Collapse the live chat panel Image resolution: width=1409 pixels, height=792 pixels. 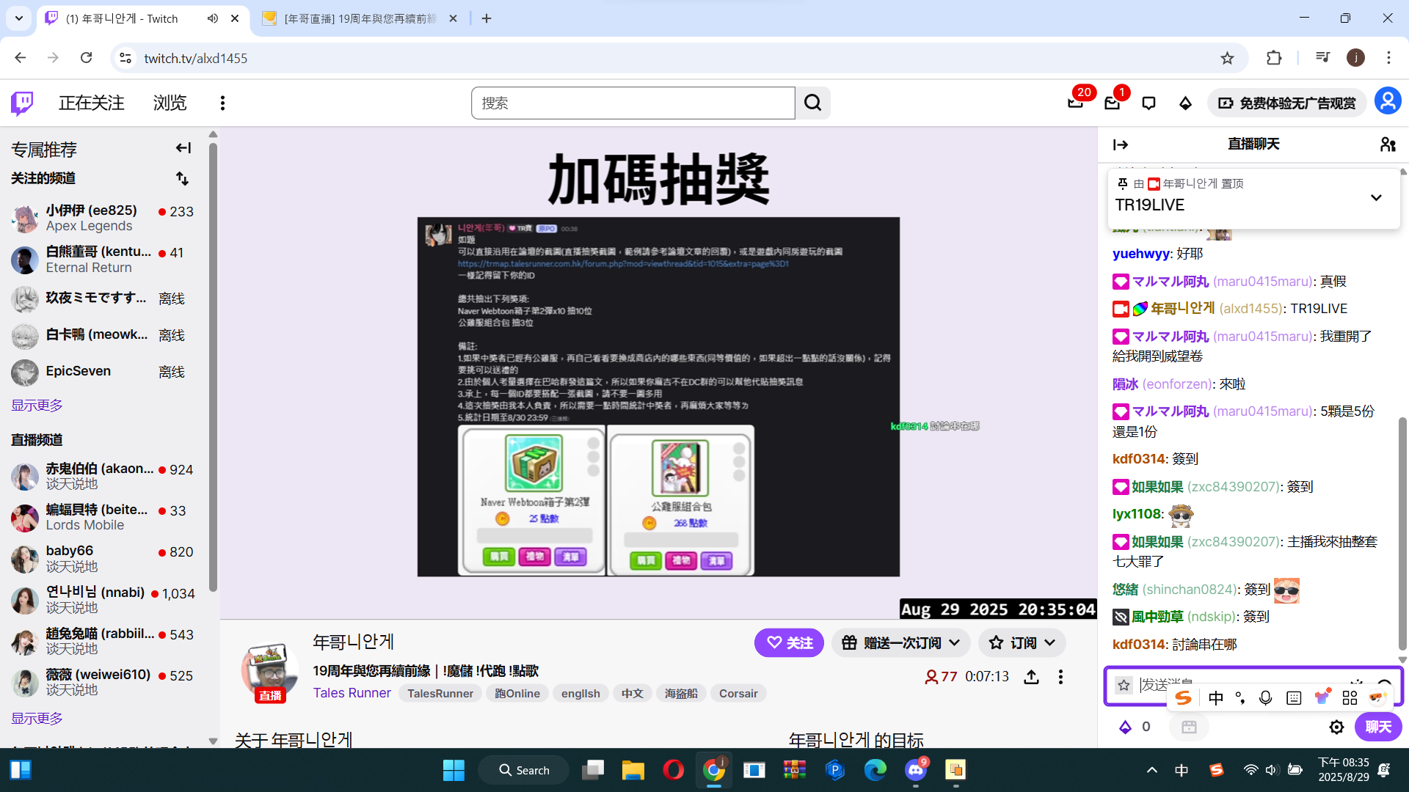(x=1121, y=144)
